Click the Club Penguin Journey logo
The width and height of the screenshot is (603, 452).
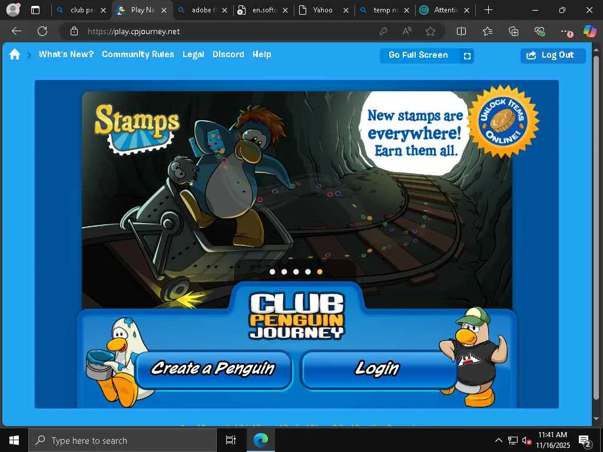click(x=296, y=315)
